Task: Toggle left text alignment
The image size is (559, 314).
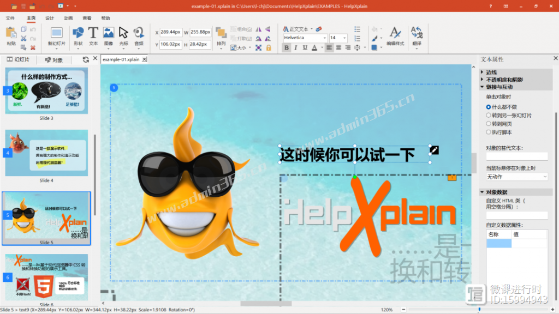Action: click(x=329, y=48)
